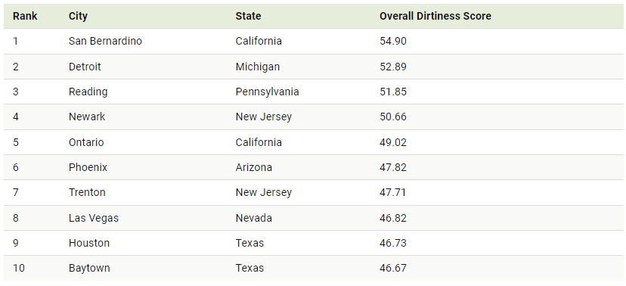Select the Nevada state cell

253,218
